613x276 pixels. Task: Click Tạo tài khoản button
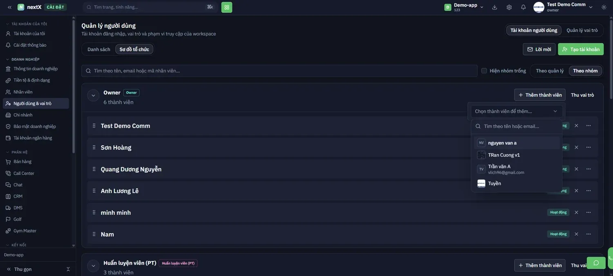[581, 49]
